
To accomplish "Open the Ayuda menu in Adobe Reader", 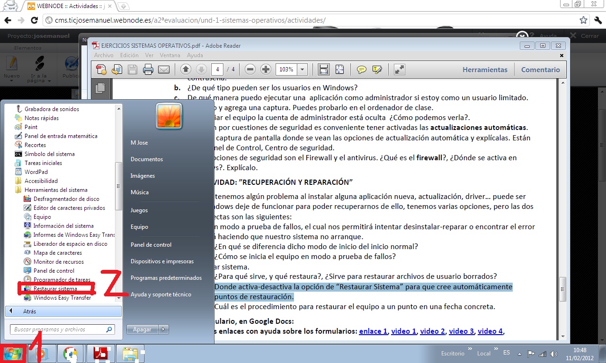I will (195, 55).
